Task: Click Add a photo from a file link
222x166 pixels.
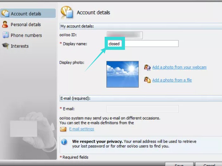Action: tap(172, 80)
